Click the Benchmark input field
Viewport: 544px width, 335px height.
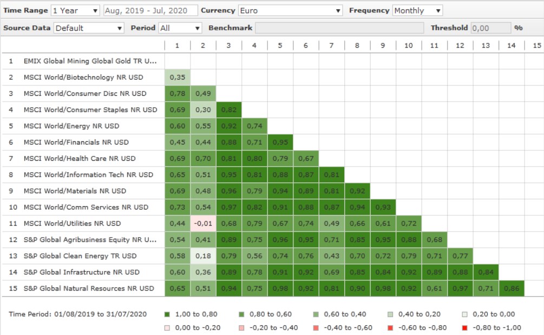coord(339,28)
